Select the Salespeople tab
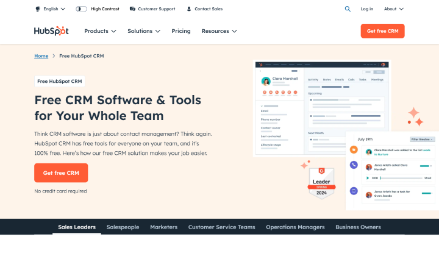439x256 pixels. click(x=123, y=227)
